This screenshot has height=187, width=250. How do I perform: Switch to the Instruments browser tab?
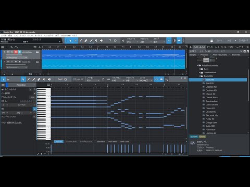[199, 47]
